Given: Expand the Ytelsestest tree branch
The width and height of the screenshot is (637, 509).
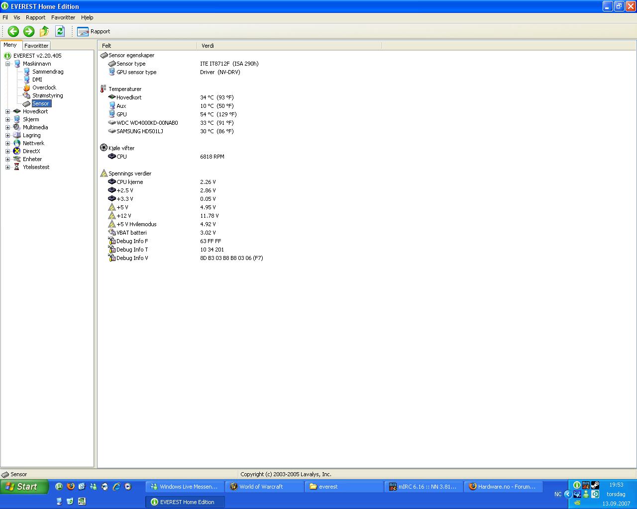Looking at the screenshot, I should pyautogui.click(x=7, y=167).
